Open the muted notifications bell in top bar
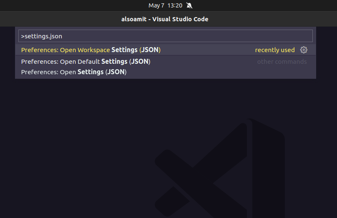 point(189,5)
